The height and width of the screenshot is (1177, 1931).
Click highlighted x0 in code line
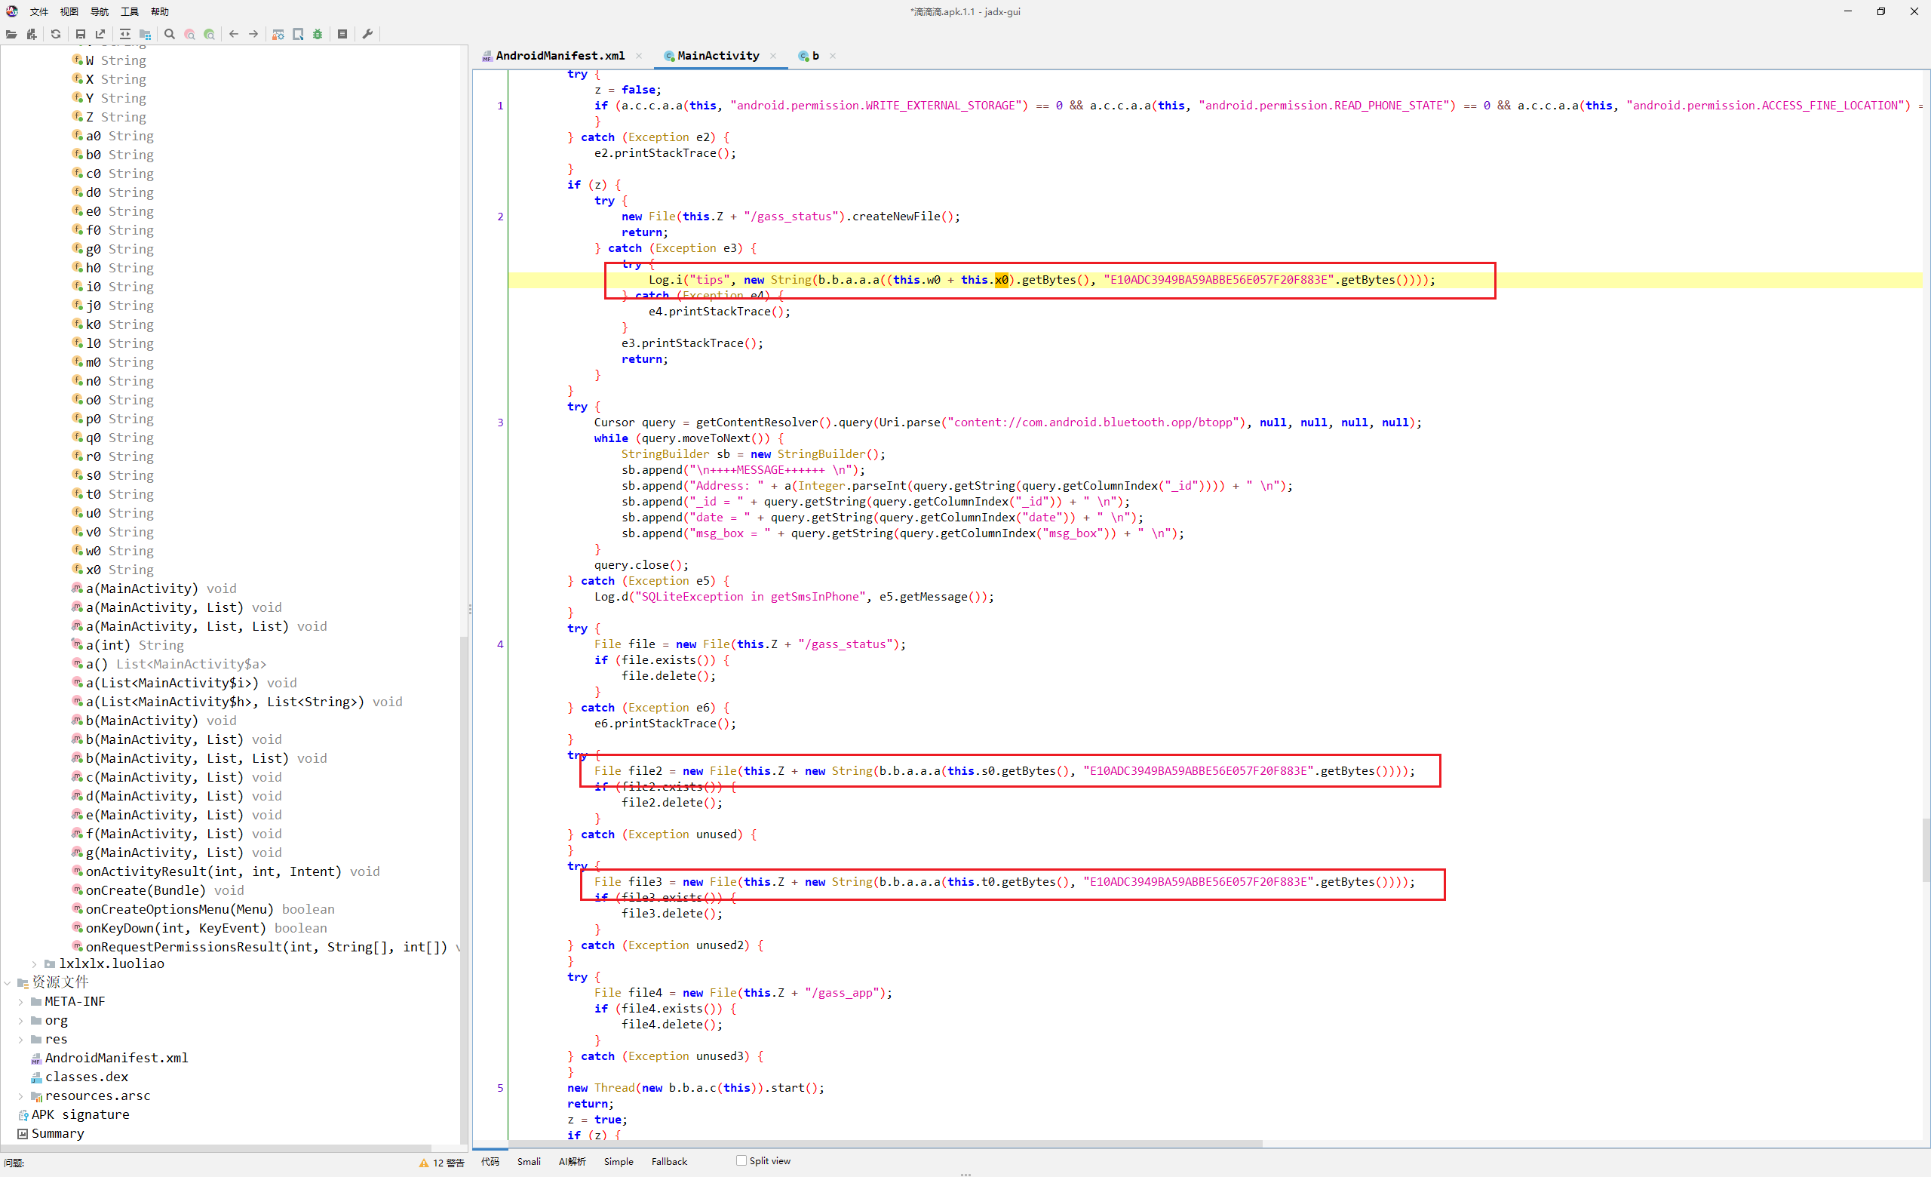(x=1002, y=280)
